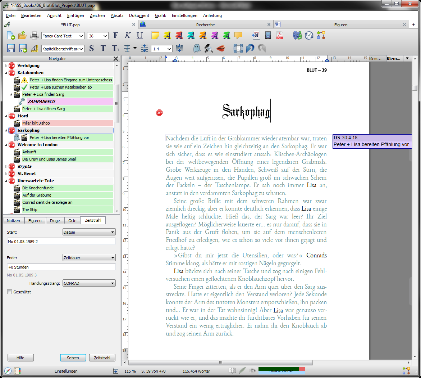421x378 pixels.
Task: Switch to the Figuren document tab
Action: pyautogui.click(x=341, y=25)
